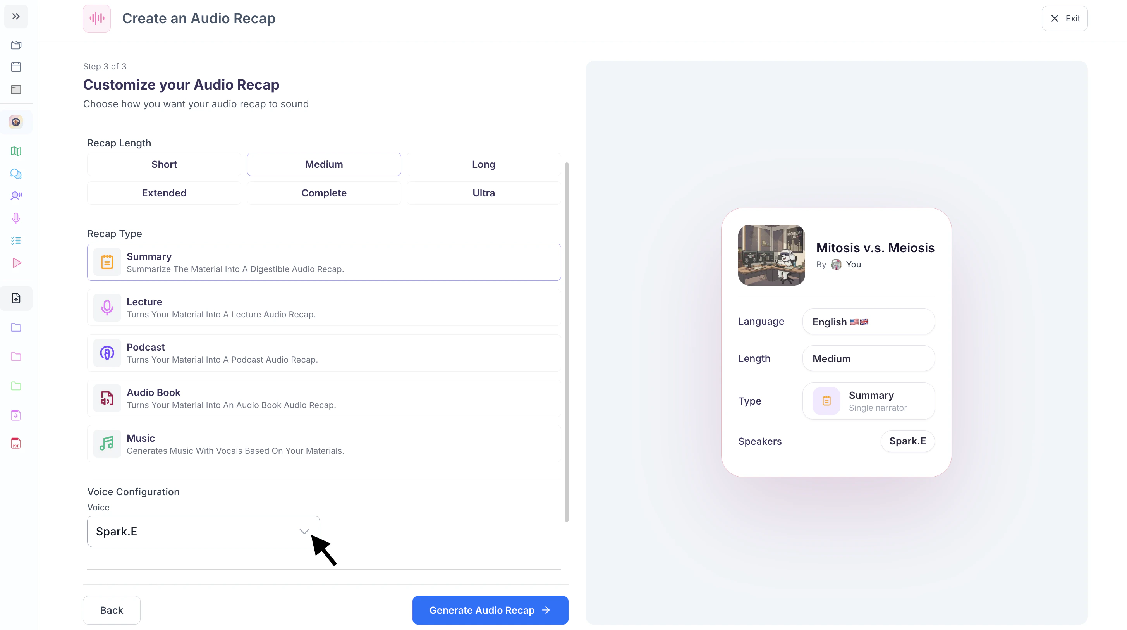Go Back to the previous step

pyautogui.click(x=112, y=610)
